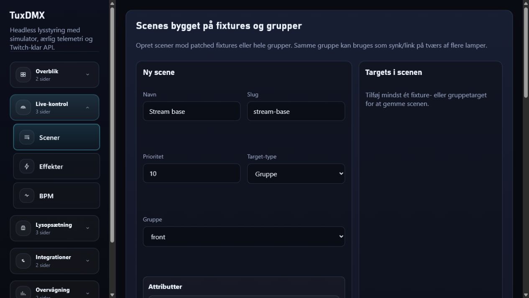Click the Prioritet field showing 10
Image resolution: width=529 pixels, height=298 pixels.
[x=192, y=173]
